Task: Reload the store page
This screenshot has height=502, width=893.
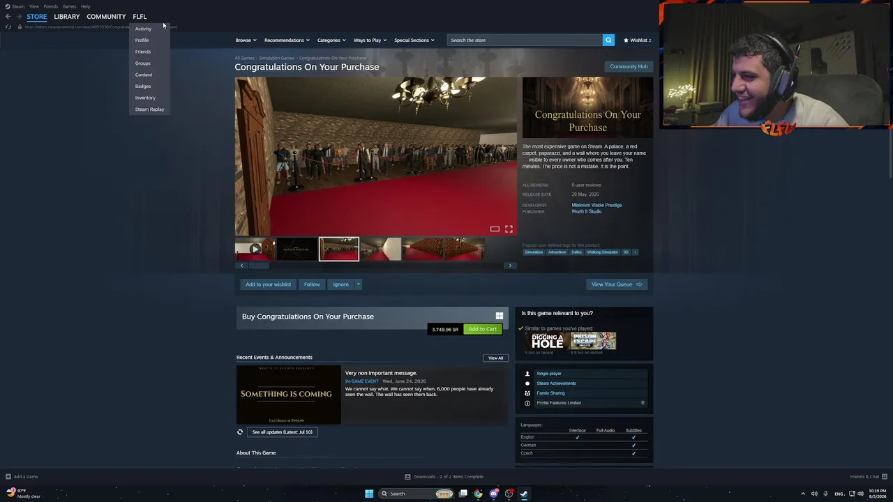Action: pos(8,26)
